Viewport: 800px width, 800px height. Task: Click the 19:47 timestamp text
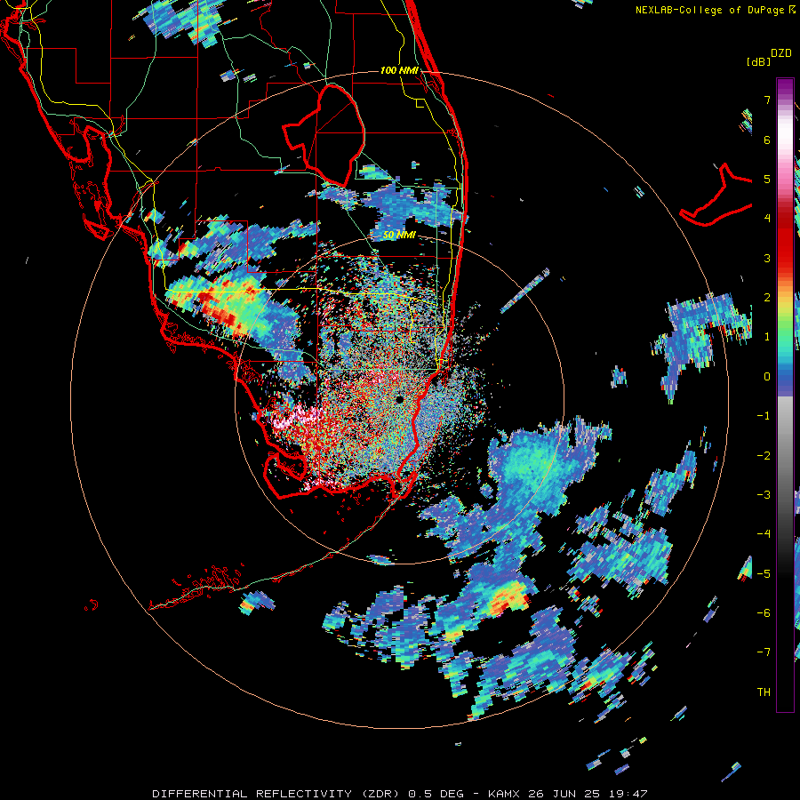pos(629,794)
